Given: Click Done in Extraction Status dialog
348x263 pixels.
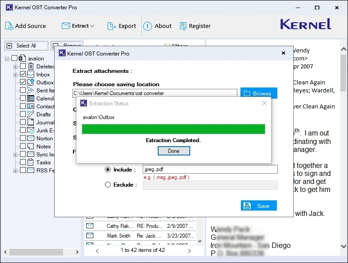Looking at the screenshot, I should pos(174,151).
